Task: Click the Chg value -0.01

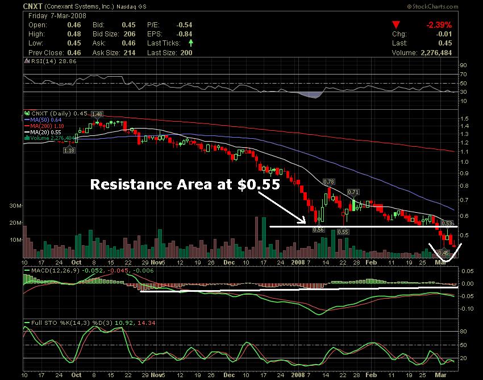Action: click(444, 34)
